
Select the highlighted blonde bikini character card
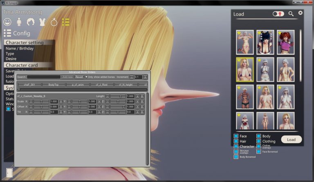[245, 69]
